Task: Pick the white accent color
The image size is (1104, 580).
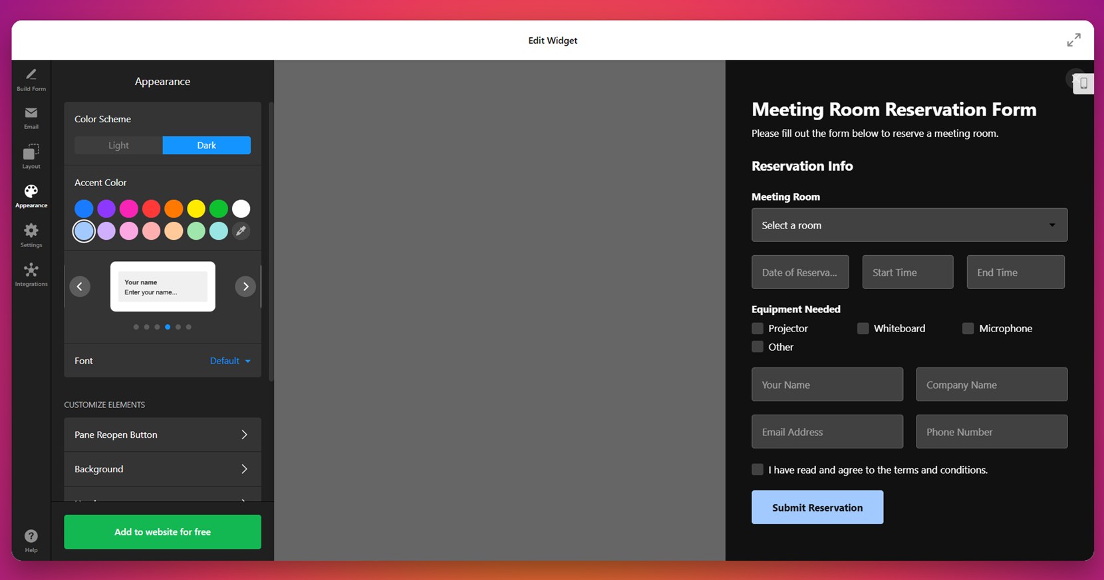Action: point(241,209)
